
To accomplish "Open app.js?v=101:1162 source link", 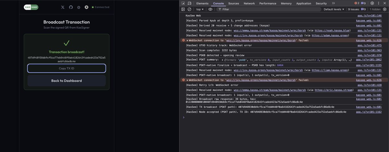I will (369, 112).
